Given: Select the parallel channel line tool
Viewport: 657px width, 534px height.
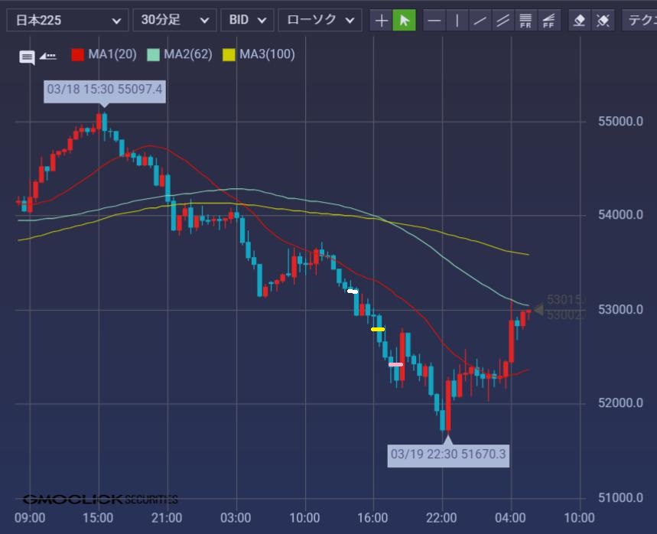Looking at the screenshot, I should tap(503, 20).
